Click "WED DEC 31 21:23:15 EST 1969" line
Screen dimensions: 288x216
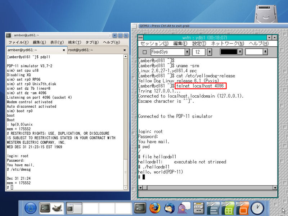click(35, 147)
